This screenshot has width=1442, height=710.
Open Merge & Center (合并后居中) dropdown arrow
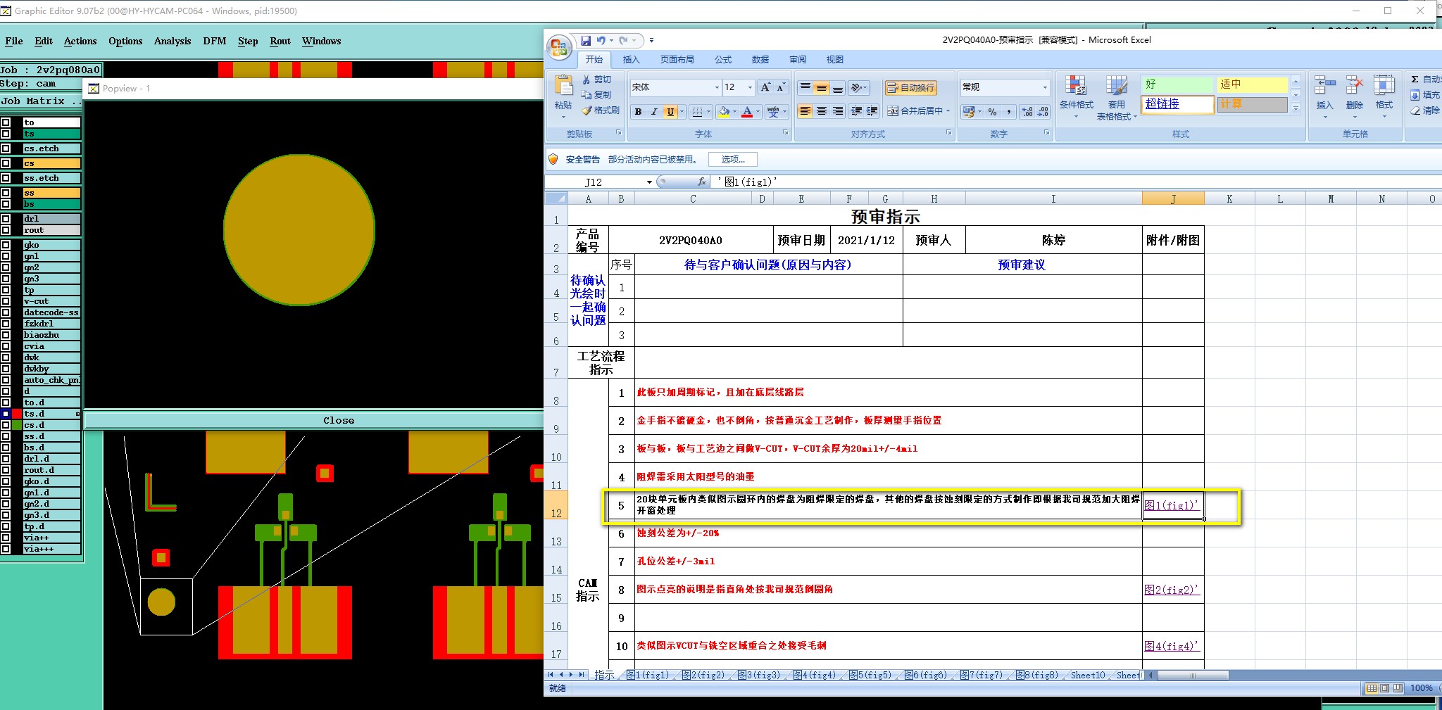948,111
